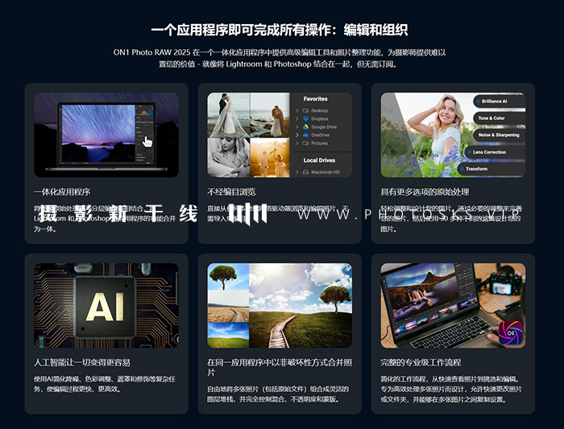Click the AI chip graphic
The width and height of the screenshot is (564, 429).
[106, 305]
